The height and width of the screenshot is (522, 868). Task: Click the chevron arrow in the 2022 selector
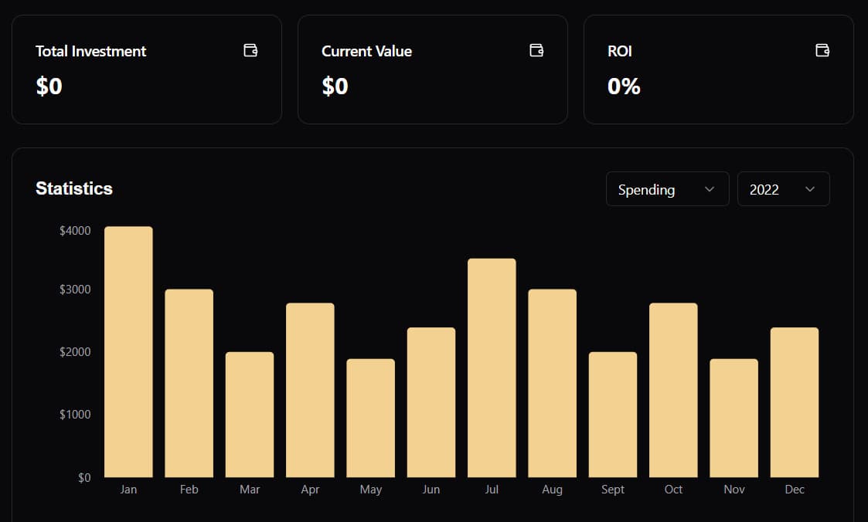click(810, 189)
